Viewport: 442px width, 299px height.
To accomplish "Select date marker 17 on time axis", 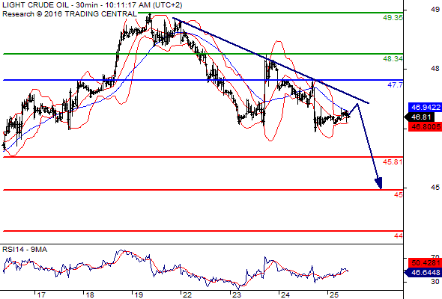I will tap(41, 295).
